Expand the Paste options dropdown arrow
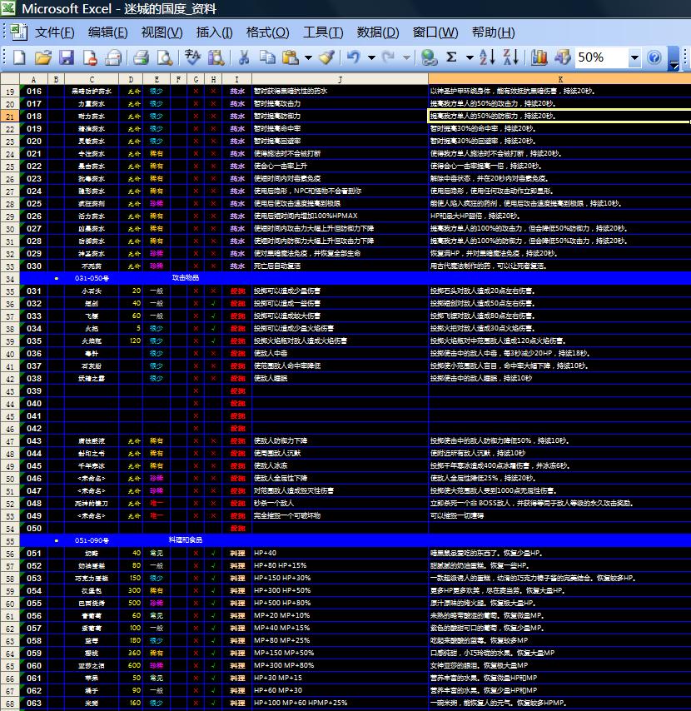 tap(308, 57)
